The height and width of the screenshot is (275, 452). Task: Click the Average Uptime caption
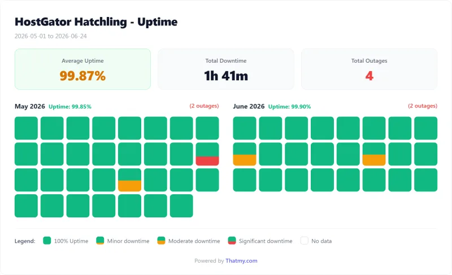coord(82,61)
